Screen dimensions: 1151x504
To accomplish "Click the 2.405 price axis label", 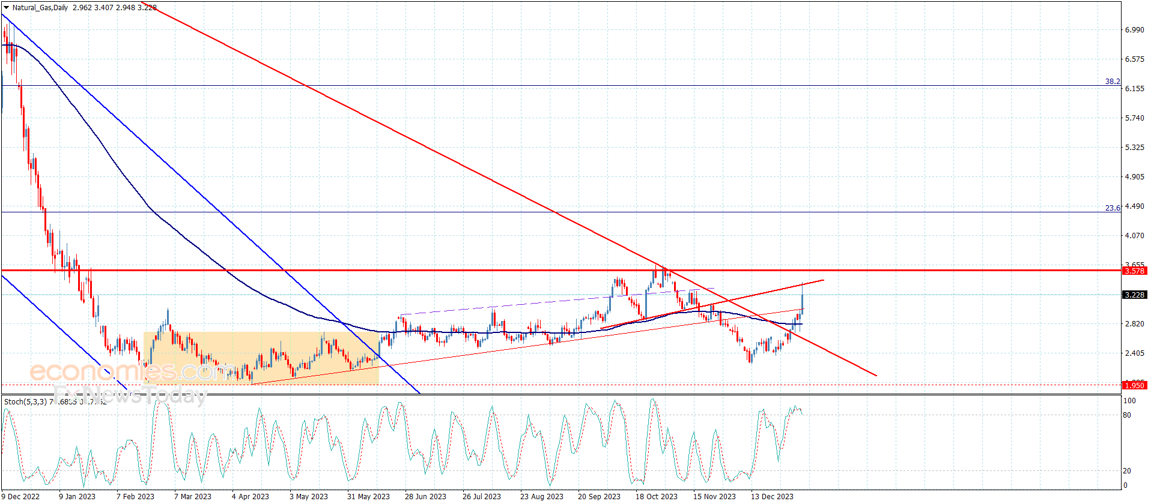I will point(1134,353).
